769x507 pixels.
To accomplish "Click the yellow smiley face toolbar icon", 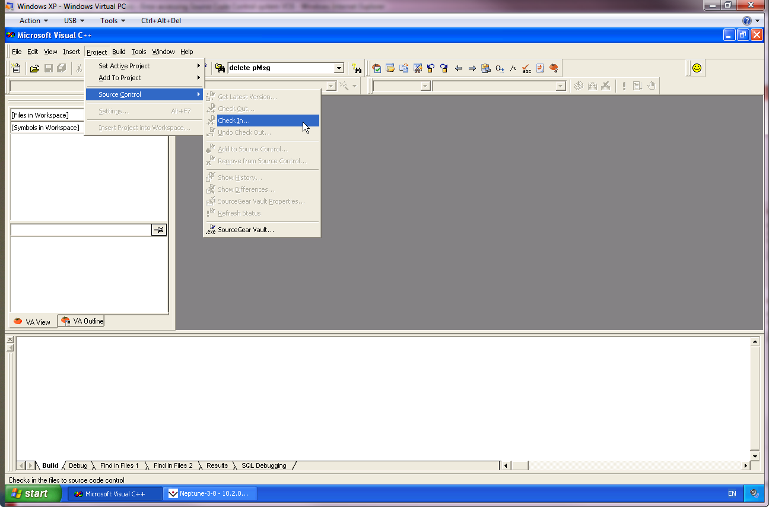I will pyautogui.click(x=697, y=68).
